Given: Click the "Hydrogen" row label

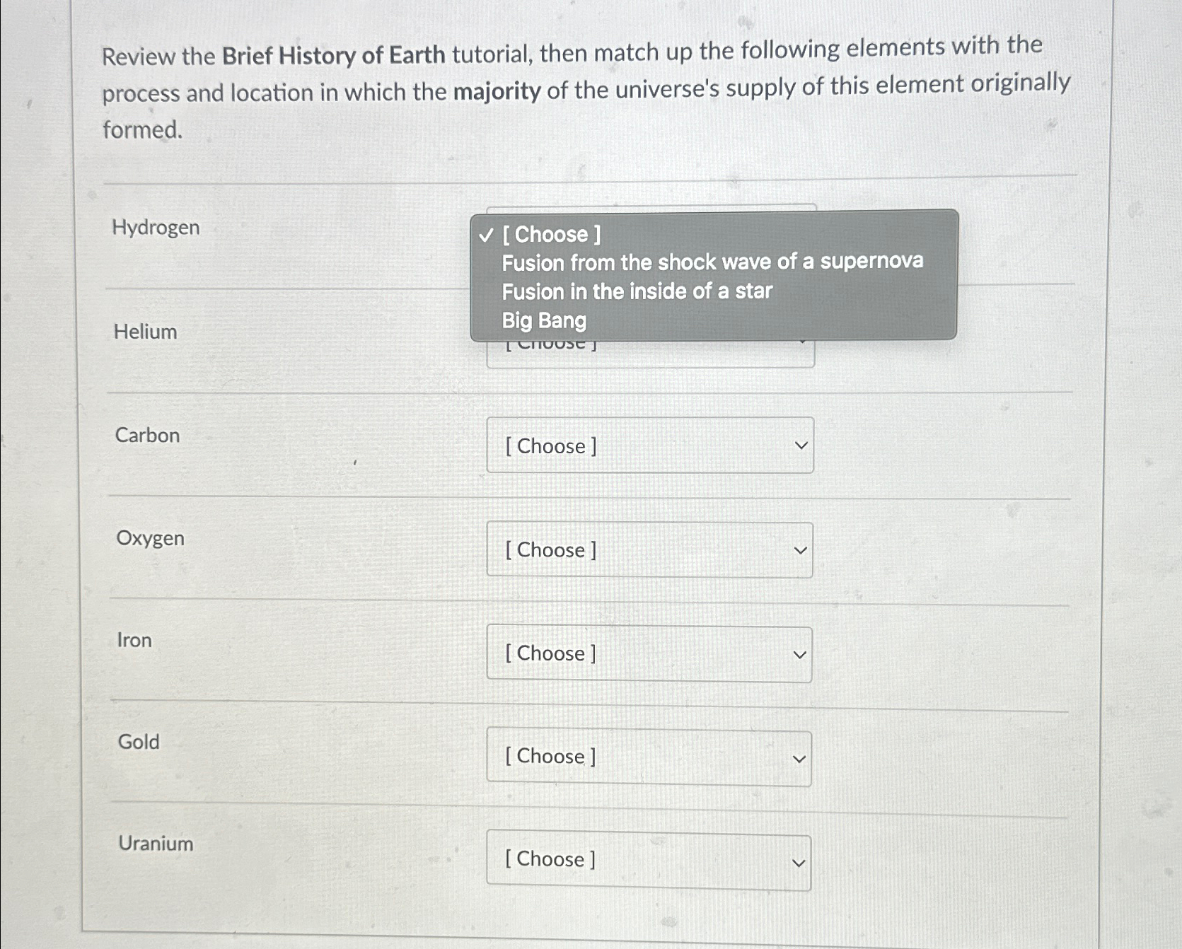Looking at the screenshot, I should (157, 227).
